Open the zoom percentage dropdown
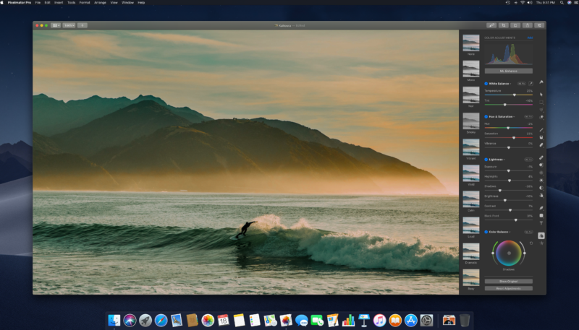 click(x=69, y=25)
